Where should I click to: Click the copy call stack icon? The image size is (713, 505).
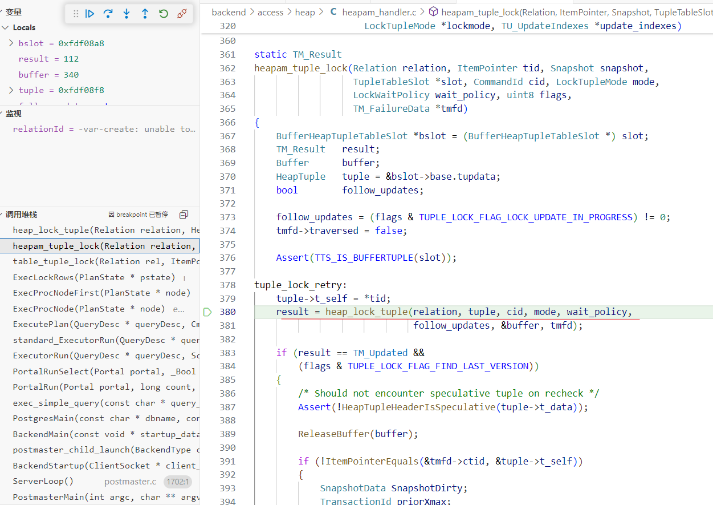coord(184,215)
